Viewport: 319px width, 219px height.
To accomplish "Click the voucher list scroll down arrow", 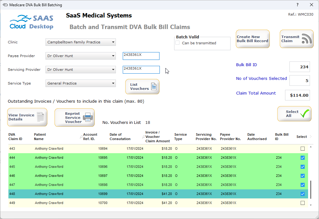I will pos(311,205).
